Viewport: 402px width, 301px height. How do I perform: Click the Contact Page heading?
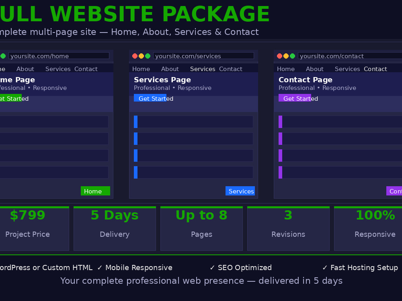[x=306, y=79]
